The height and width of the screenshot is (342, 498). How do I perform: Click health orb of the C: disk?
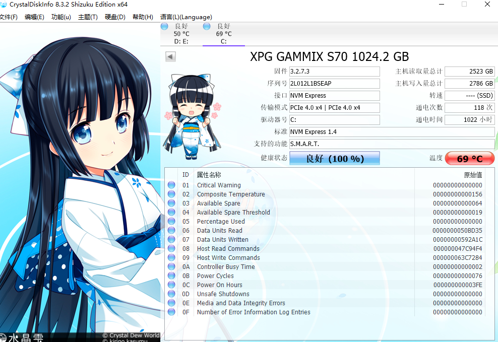point(207,26)
